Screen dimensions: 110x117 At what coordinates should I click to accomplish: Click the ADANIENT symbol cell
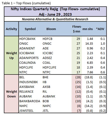tap(27, 48)
